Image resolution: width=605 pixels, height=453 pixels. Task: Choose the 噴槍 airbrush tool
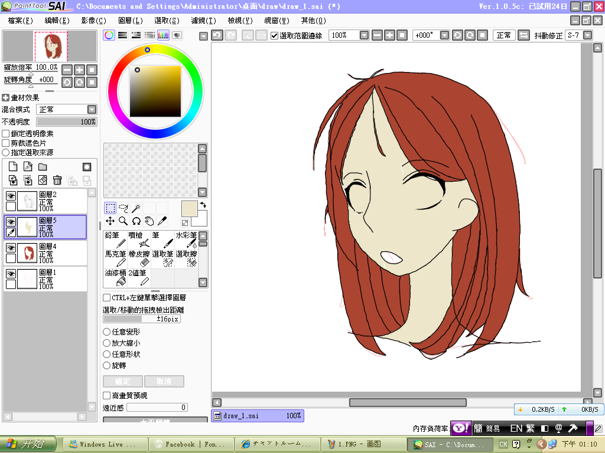tap(139, 239)
